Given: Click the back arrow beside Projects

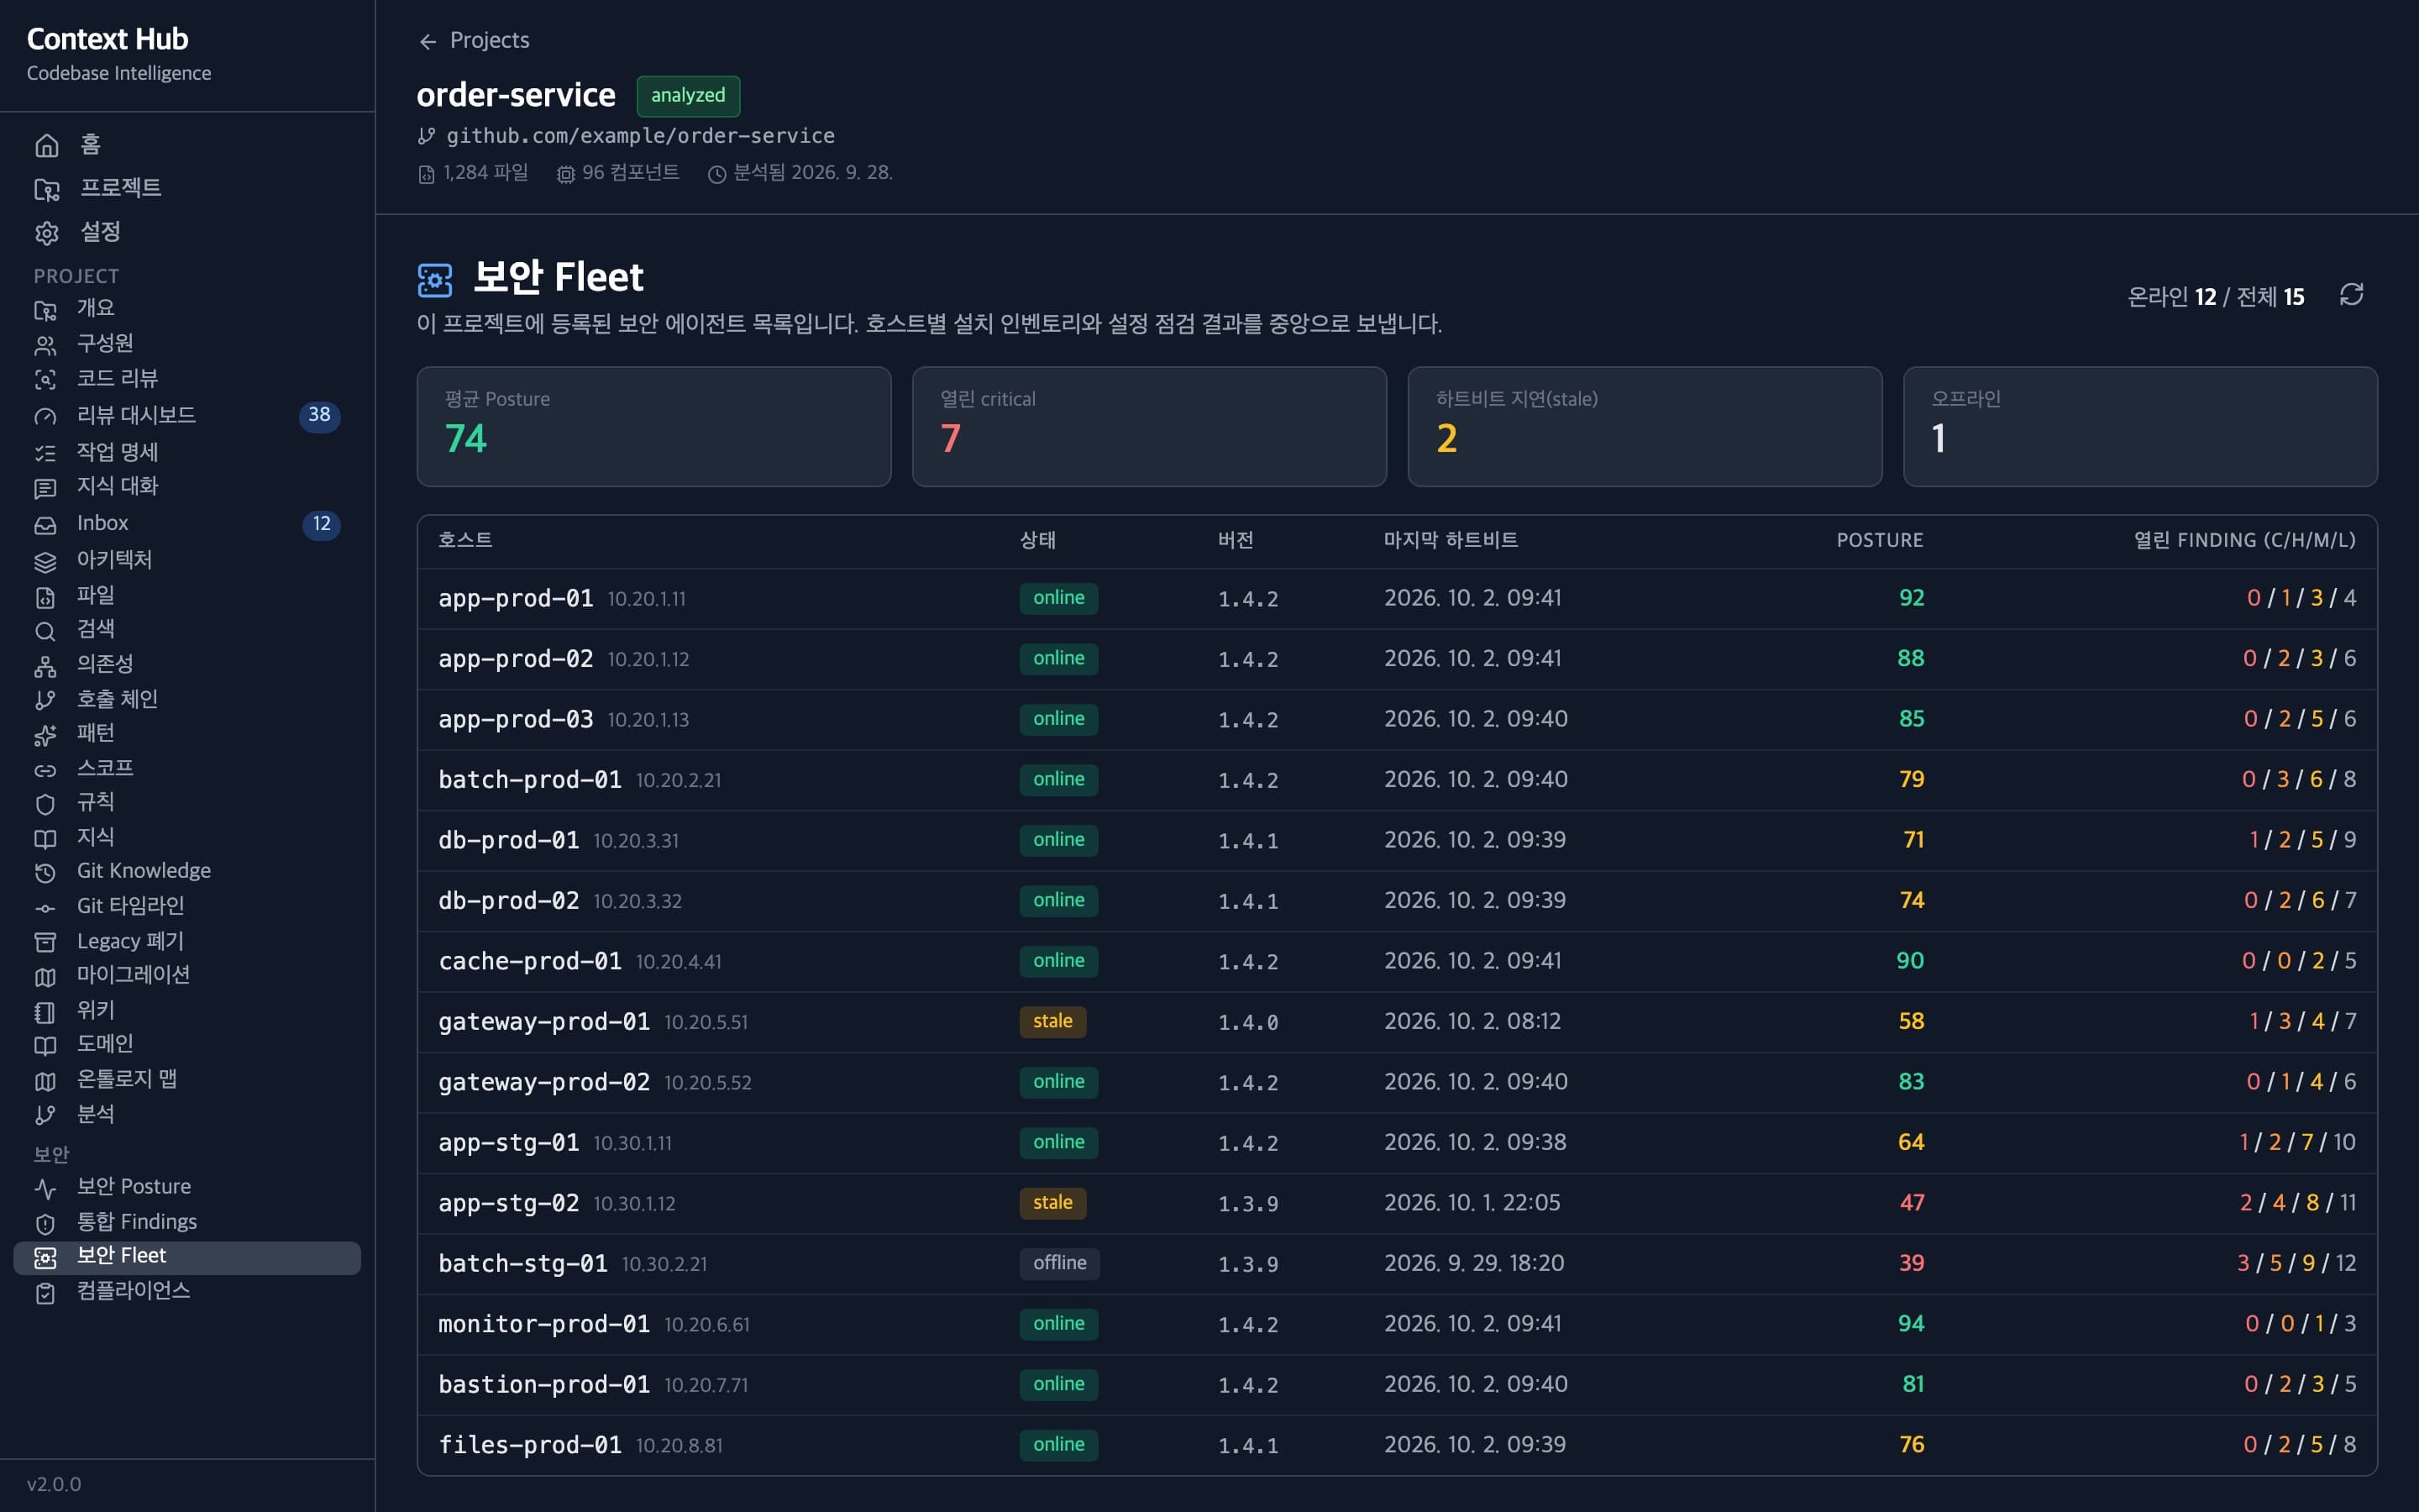Looking at the screenshot, I should [x=428, y=41].
